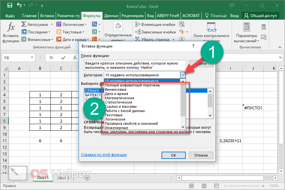Screen dimensions: 285x190
Task: Open the Данные ribbon tab
Action: click(x=111, y=16)
